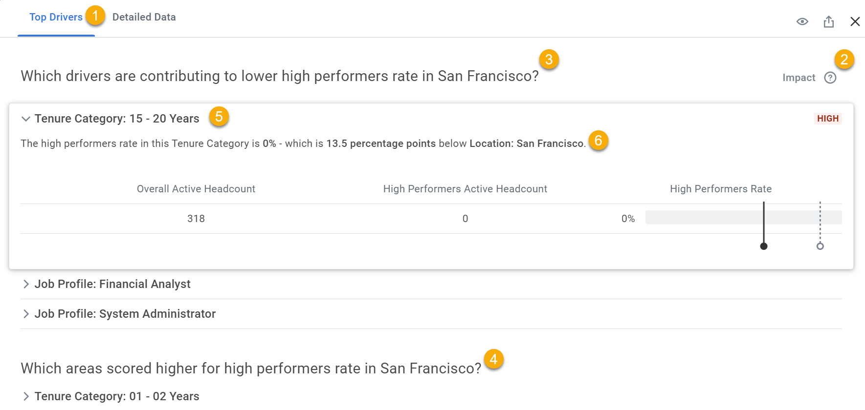Switch to the Top Drivers tab
This screenshot has width=865, height=410.
[56, 17]
